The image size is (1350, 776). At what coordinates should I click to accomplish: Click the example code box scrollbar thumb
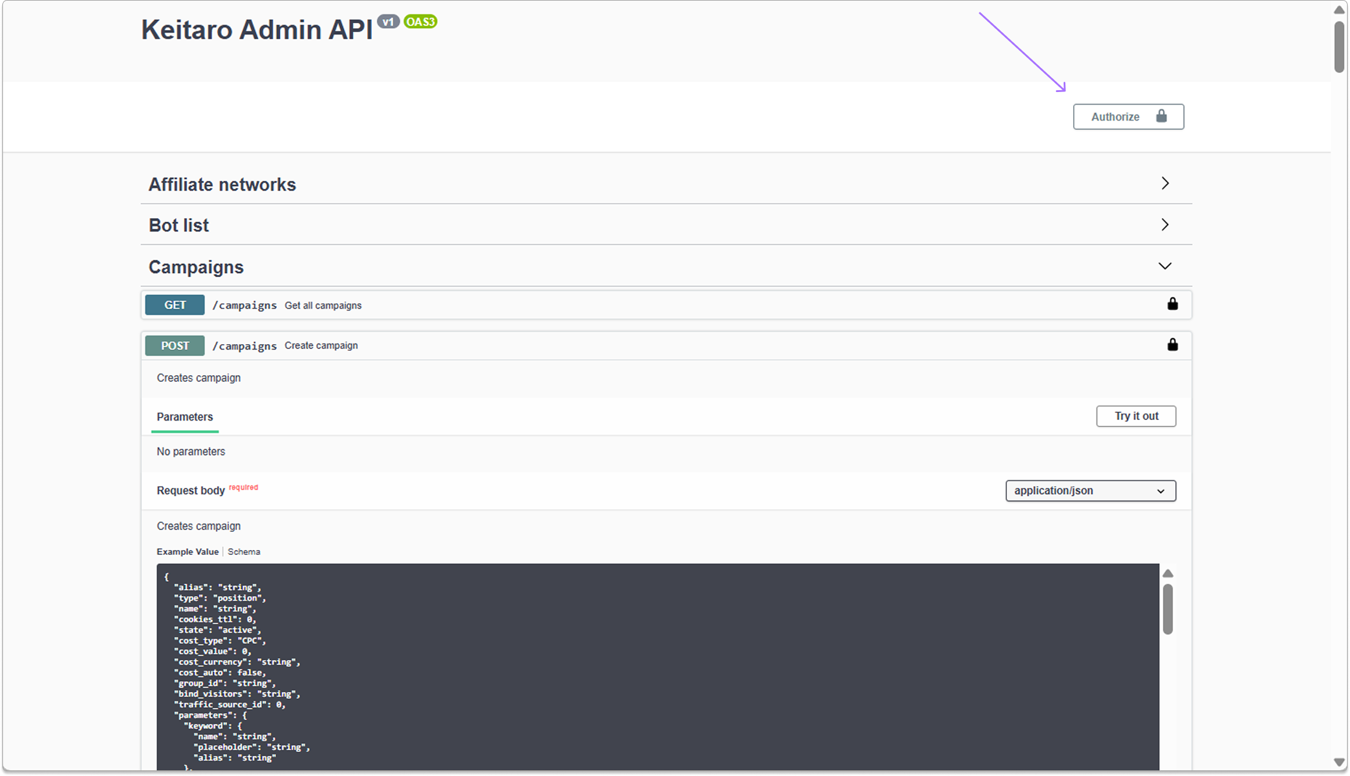pyautogui.click(x=1168, y=609)
